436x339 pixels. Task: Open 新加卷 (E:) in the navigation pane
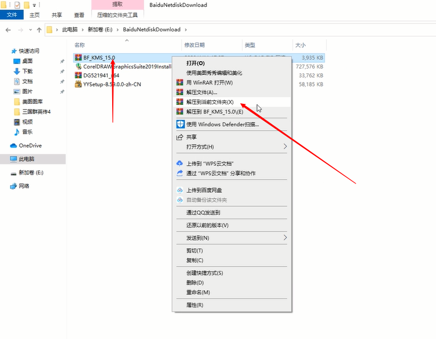(x=33, y=172)
